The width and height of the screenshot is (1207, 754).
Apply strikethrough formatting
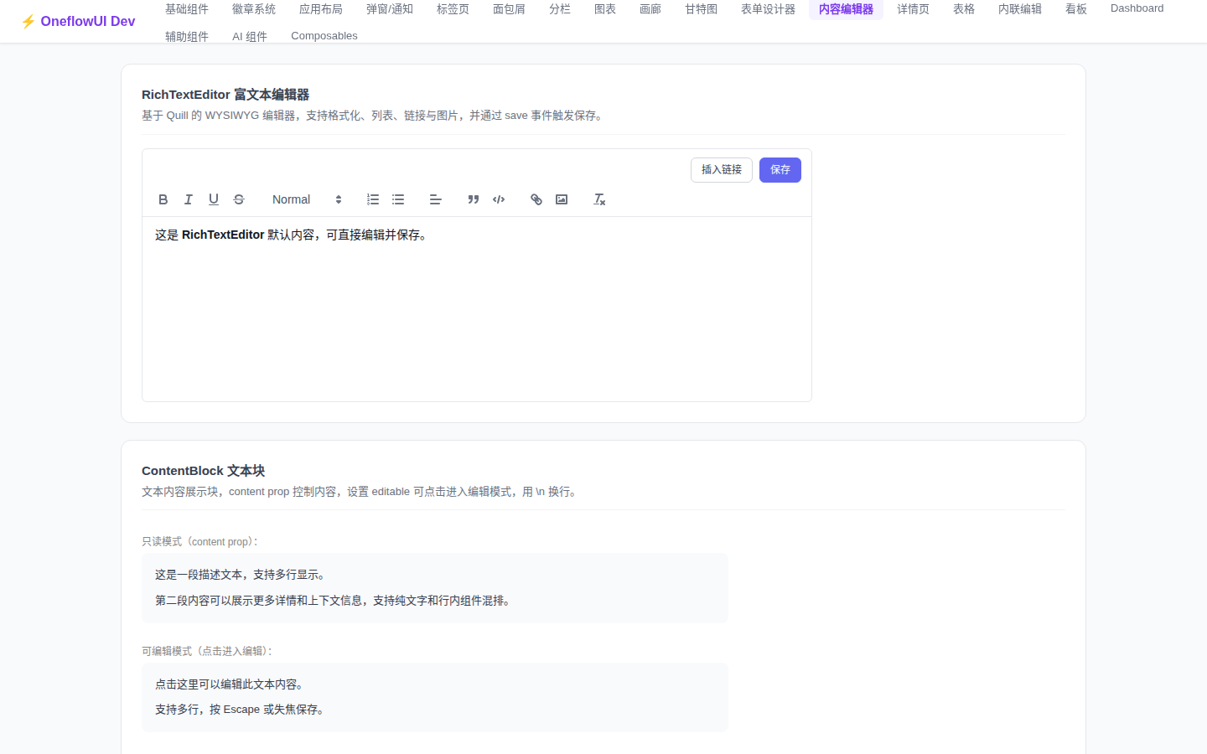[239, 199]
